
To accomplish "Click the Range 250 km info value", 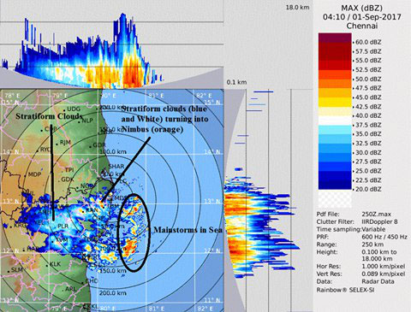I will click(372, 244).
